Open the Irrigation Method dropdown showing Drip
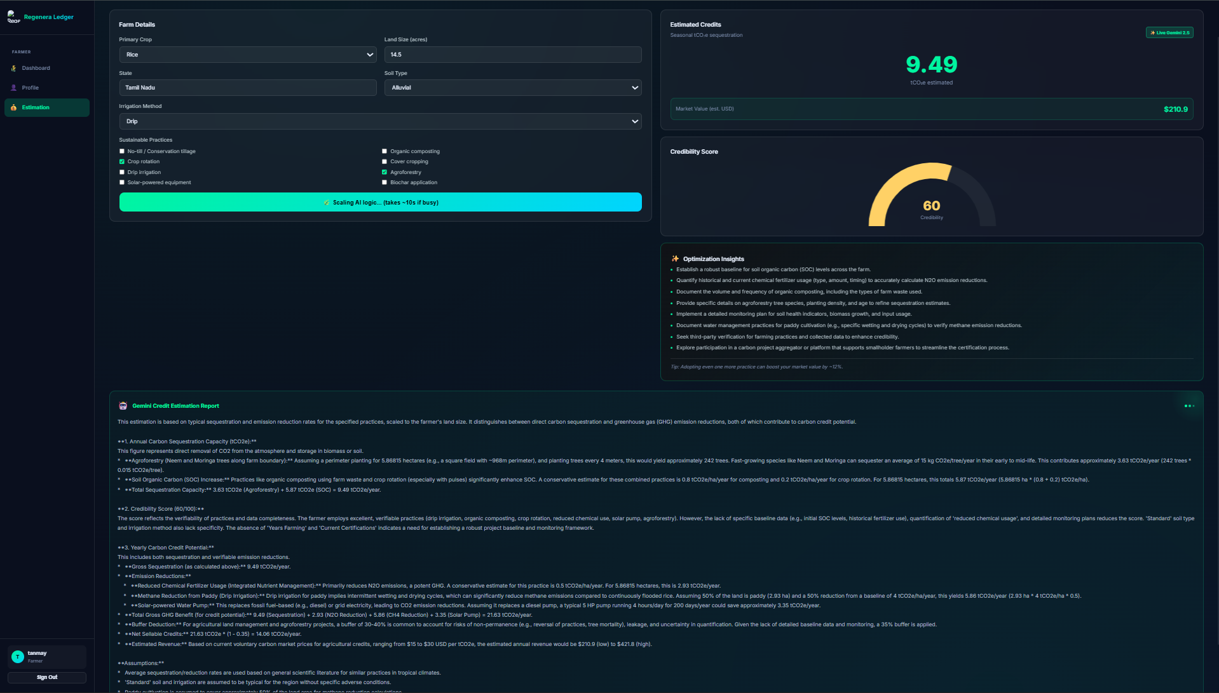Viewport: 1219px width, 693px height. [381, 121]
